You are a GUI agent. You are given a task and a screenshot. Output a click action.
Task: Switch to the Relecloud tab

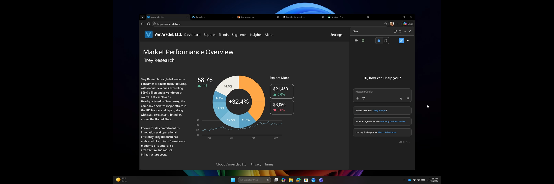213,17
